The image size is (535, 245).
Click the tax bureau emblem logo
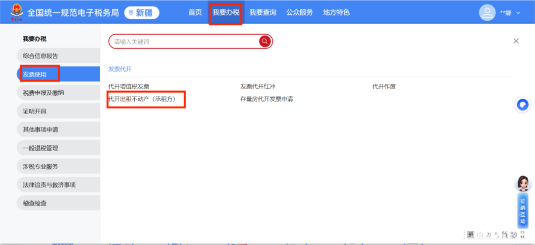coord(17,12)
